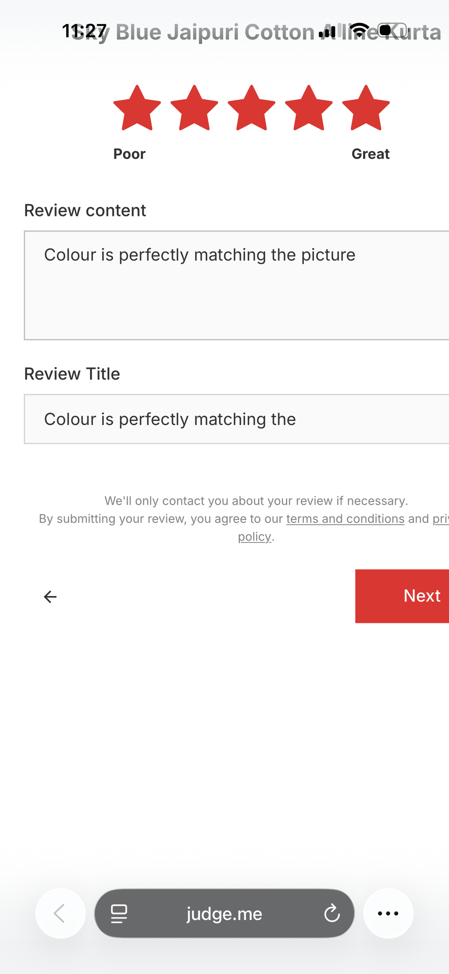Reload the judge.me page
Image resolution: width=449 pixels, height=974 pixels.
[332, 914]
